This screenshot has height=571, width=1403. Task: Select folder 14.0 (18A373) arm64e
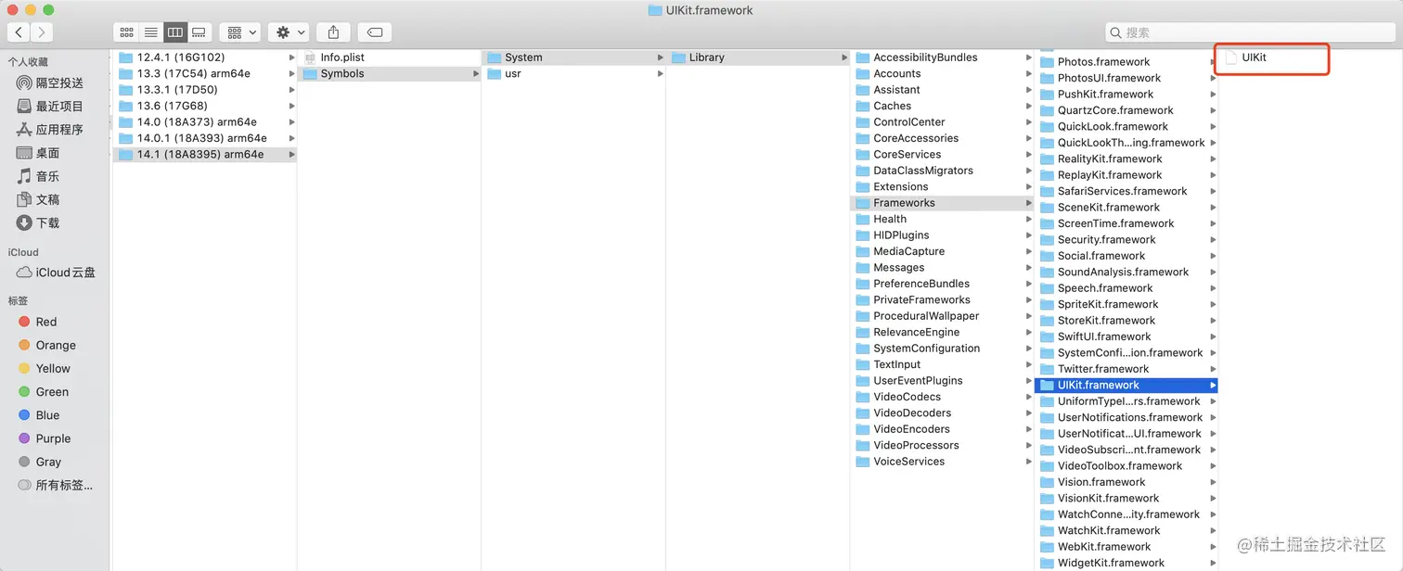pyautogui.click(x=204, y=121)
